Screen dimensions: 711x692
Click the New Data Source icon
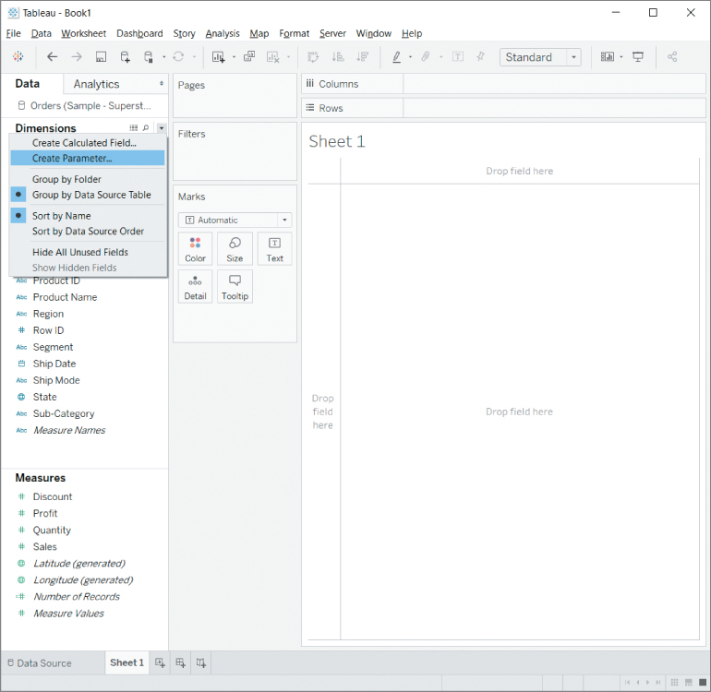click(x=125, y=56)
